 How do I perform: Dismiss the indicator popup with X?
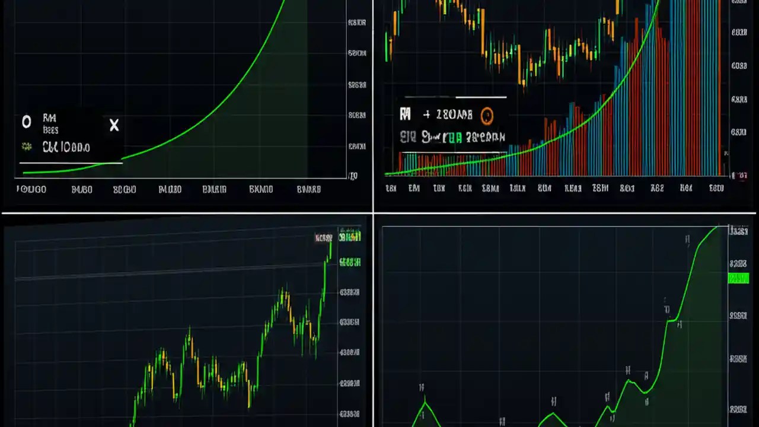[x=114, y=125]
